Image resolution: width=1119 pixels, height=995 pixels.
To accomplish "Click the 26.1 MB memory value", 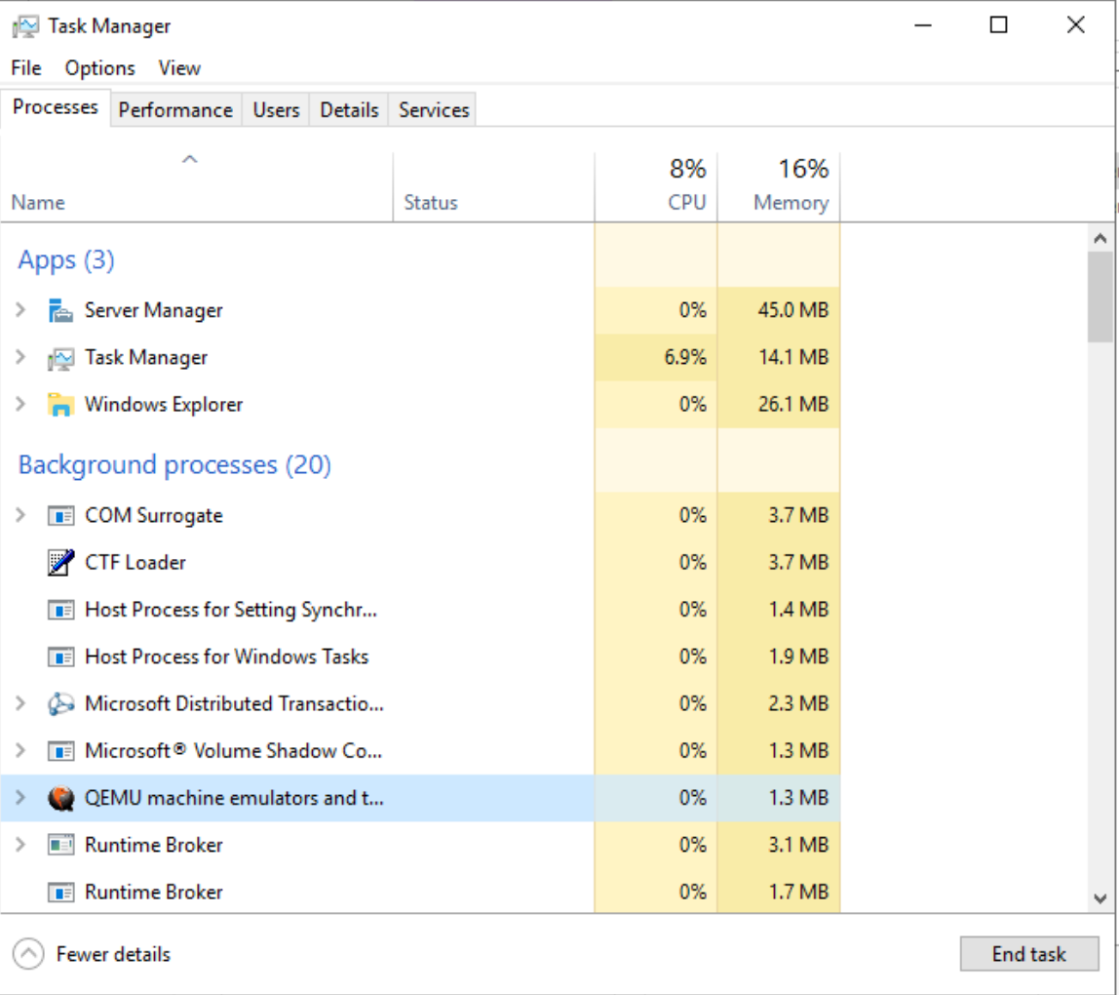I will point(793,404).
